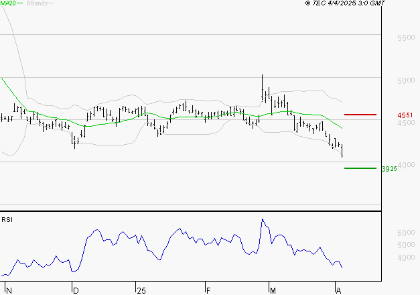Select the '25' year marker on time axis
The image size is (420, 295).
click(x=140, y=290)
